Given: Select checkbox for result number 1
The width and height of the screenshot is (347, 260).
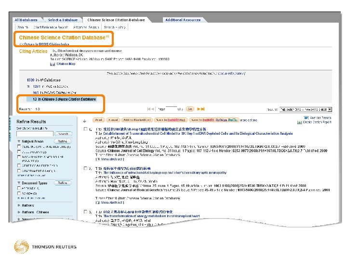Looking at the screenshot, I should (x=86, y=129).
